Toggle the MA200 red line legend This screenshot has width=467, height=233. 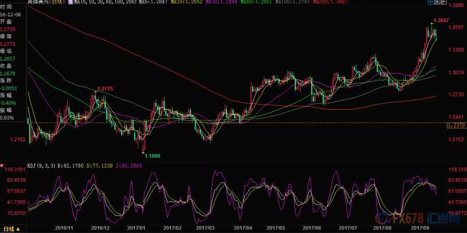tap(326, 2)
